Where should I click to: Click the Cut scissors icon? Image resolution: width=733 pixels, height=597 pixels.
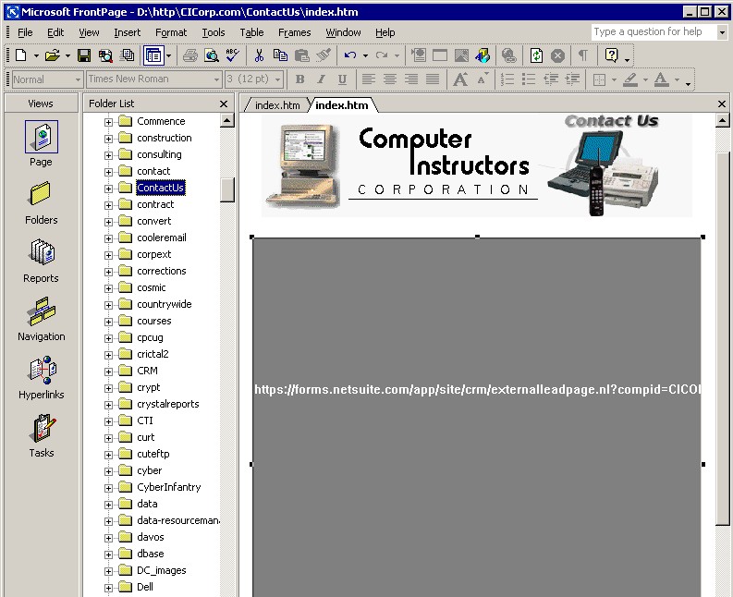(259, 55)
